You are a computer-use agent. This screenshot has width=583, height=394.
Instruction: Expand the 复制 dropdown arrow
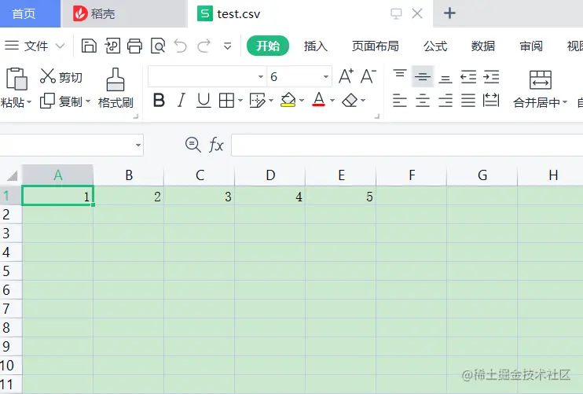(88, 101)
